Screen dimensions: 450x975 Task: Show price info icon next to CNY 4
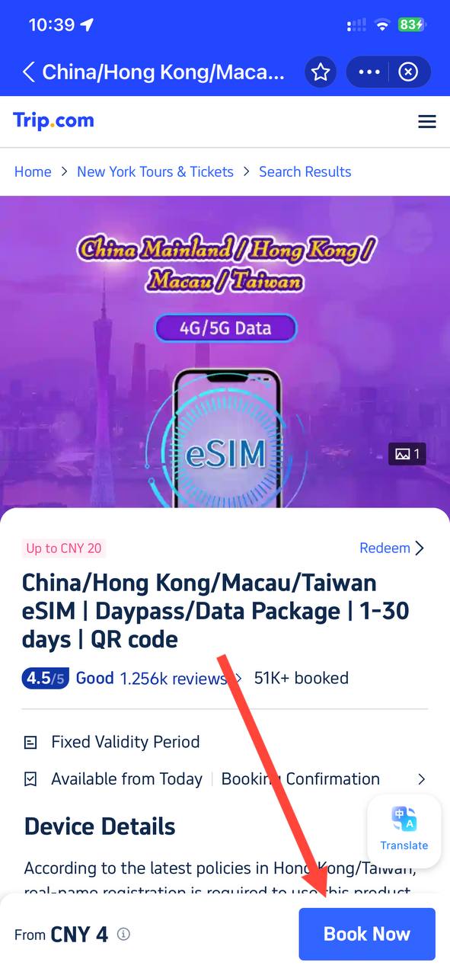pyautogui.click(x=123, y=934)
